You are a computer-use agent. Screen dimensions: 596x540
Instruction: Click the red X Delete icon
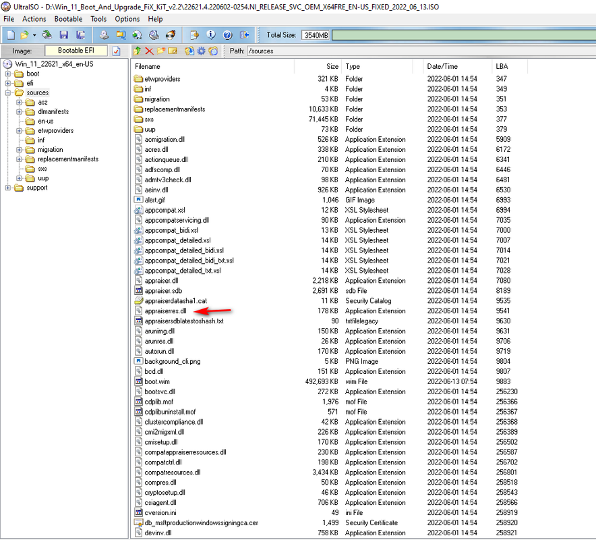tap(150, 51)
